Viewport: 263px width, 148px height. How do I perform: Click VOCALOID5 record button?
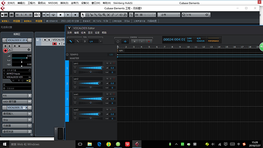point(149,42)
